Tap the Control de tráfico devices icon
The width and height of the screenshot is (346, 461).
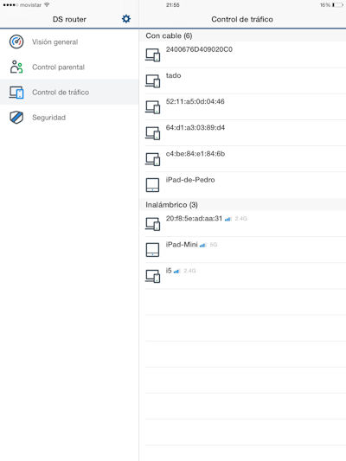(x=16, y=93)
